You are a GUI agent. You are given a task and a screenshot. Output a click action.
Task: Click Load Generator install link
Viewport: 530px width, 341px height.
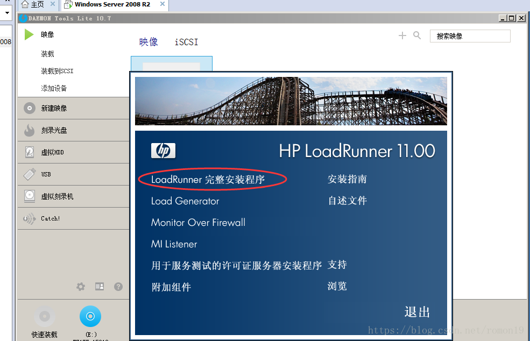[185, 201]
